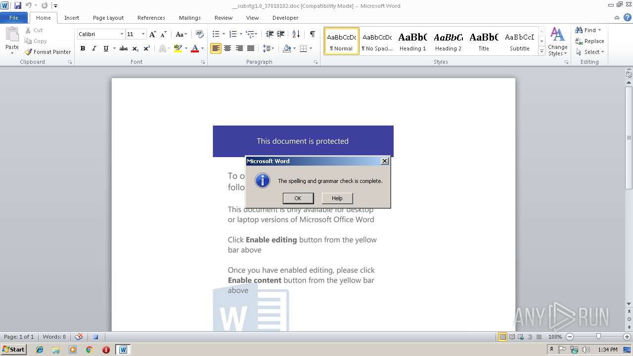Open the font name dropdown (Calibri)
This screenshot has height=356, width=633.
122,34
